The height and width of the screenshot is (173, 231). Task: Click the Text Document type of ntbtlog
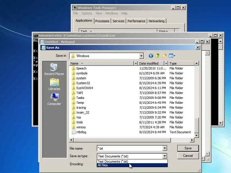[x=180, y=132]
